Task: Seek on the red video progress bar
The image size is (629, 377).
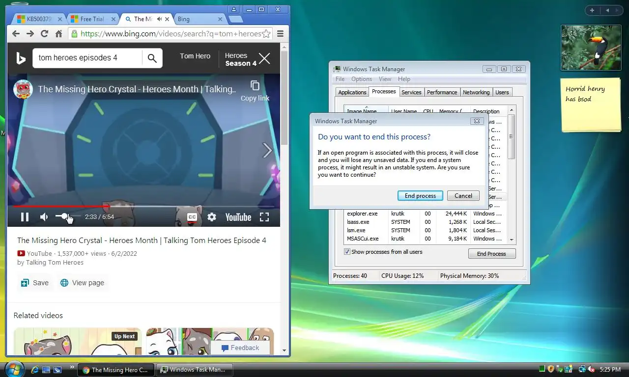Action: coord(143,206)
